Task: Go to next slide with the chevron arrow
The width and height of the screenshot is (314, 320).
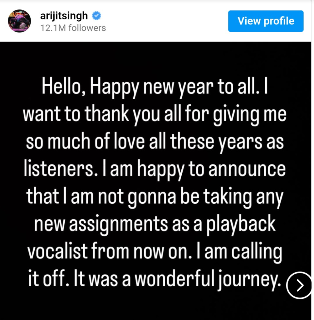Action: click(299, 285)
